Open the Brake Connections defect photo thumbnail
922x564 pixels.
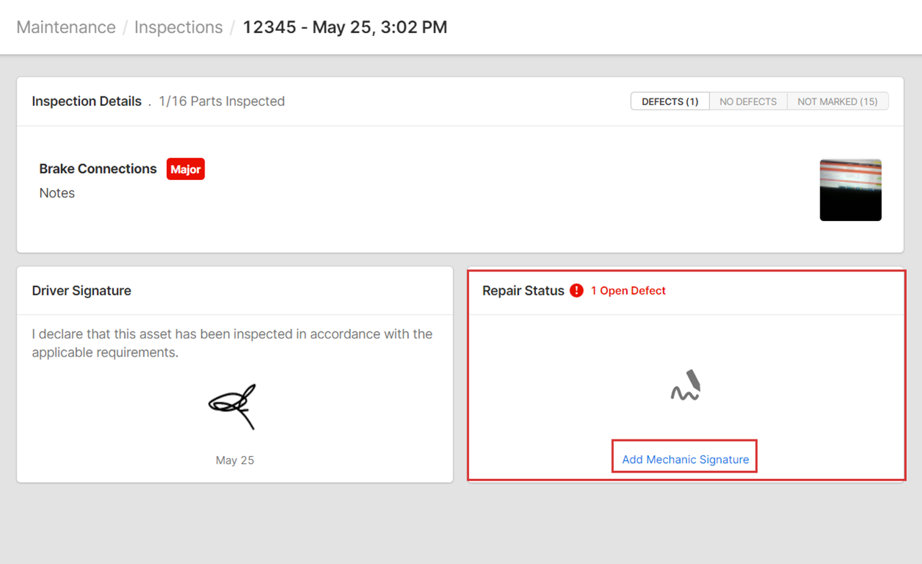pos(851,190)
